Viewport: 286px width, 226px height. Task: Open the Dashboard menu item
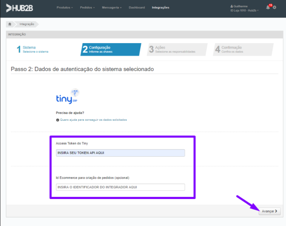pos(137,8)
